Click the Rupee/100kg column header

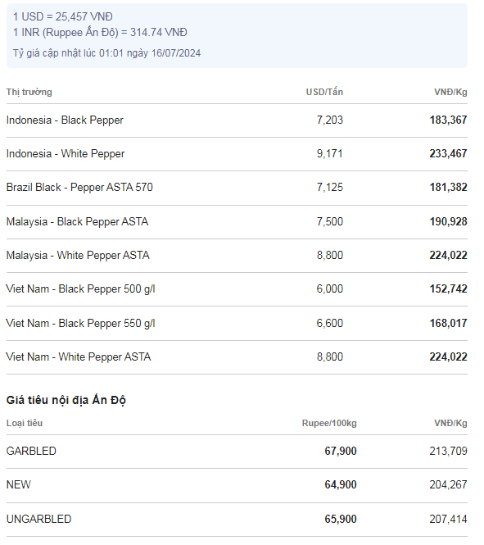coord(329,424)
